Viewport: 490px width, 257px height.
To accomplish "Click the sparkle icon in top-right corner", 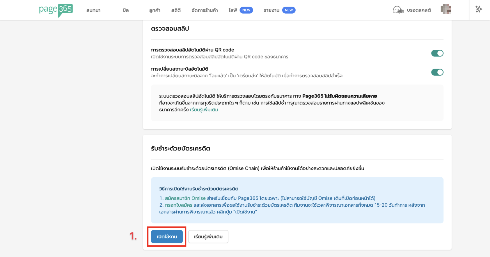I will click(479, 9).
